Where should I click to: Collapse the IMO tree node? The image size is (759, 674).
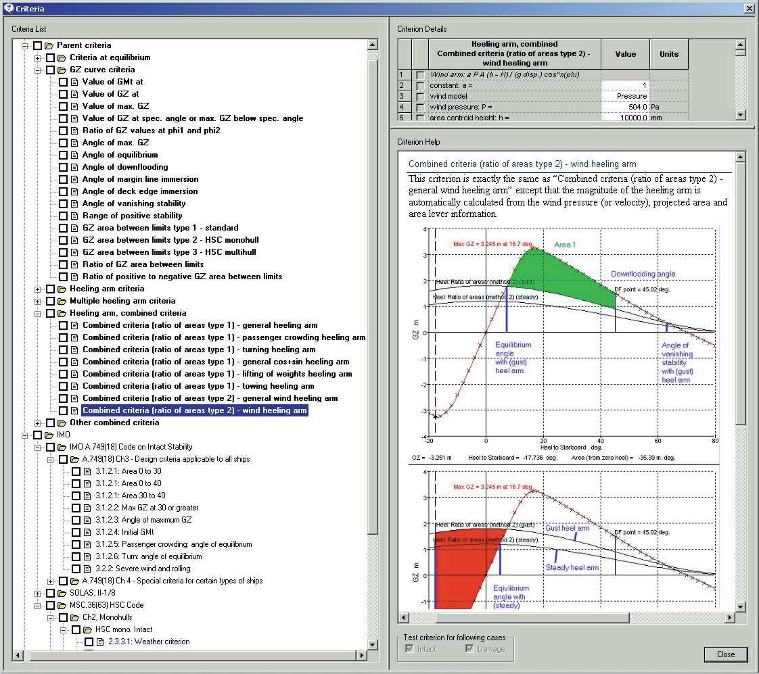[x=24, y=435]
